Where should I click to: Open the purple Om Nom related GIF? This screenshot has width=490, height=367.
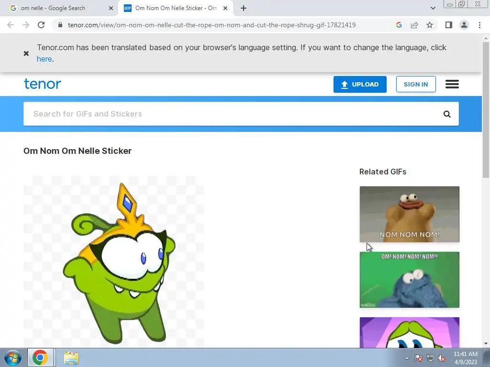coord(410,333)
